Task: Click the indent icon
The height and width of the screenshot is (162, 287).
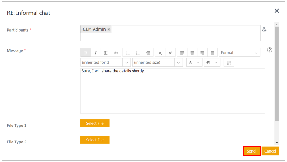Action: (148, 53)
